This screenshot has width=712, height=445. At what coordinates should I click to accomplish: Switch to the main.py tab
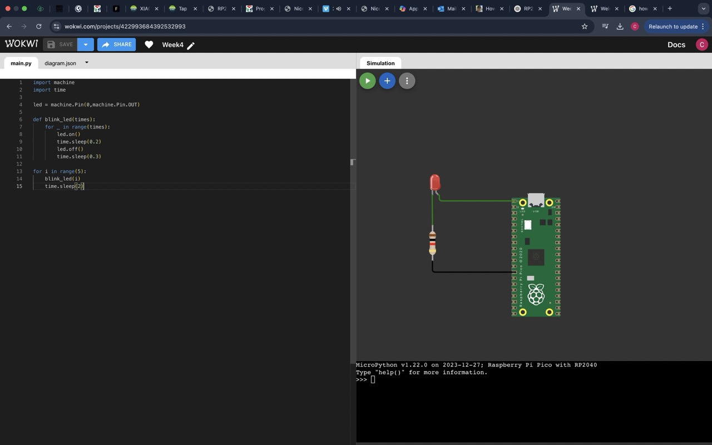pos(21,63)
